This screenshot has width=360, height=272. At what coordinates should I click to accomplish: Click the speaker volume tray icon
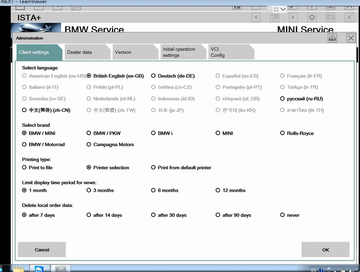pos(351,270)
